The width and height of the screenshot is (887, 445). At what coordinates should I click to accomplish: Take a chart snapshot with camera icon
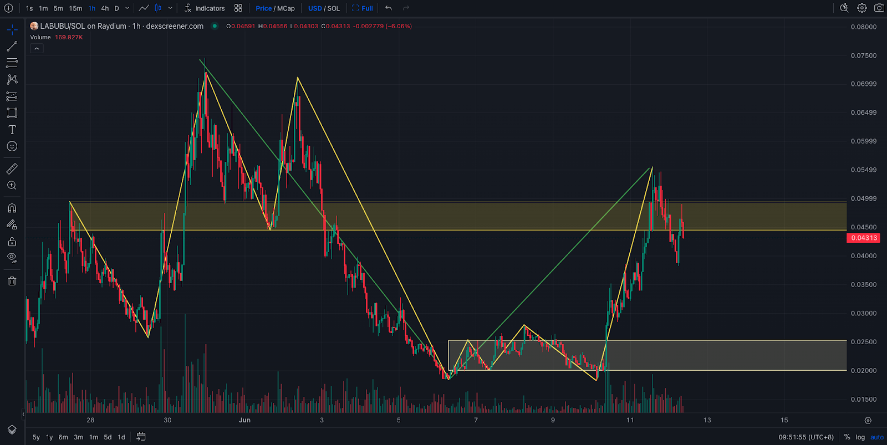[879, 8]
